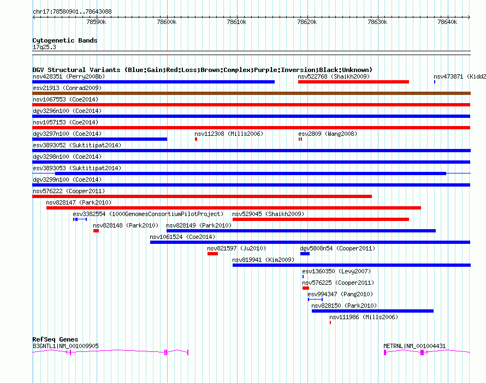Click the esv21913 (Conrad2009) brown bar
486x383 pixels.
(x=251, y=93)
